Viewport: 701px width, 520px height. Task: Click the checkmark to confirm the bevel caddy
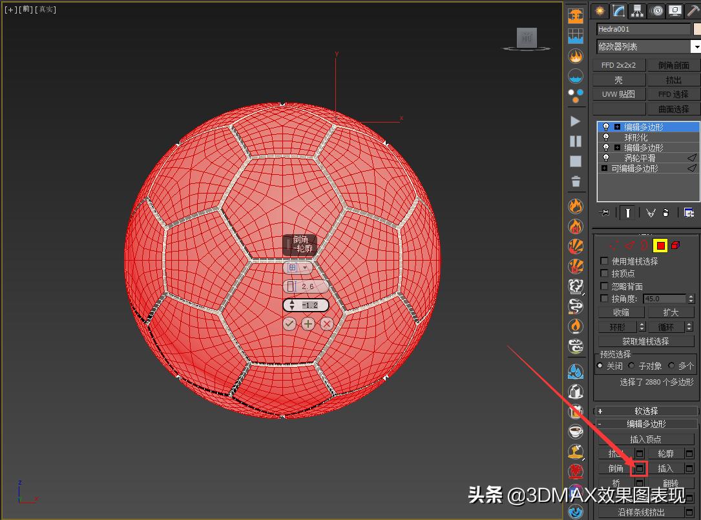click(289, 324)
